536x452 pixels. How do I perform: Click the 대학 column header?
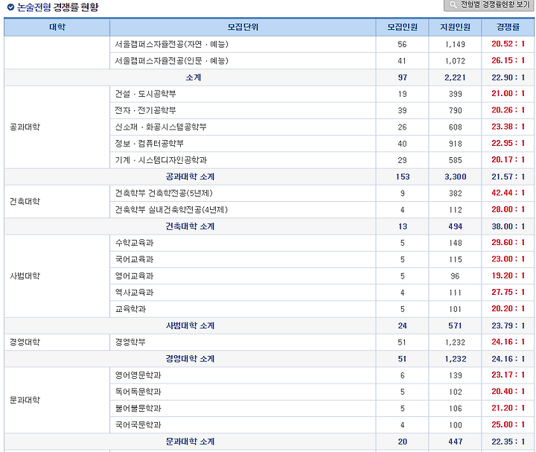57,27
